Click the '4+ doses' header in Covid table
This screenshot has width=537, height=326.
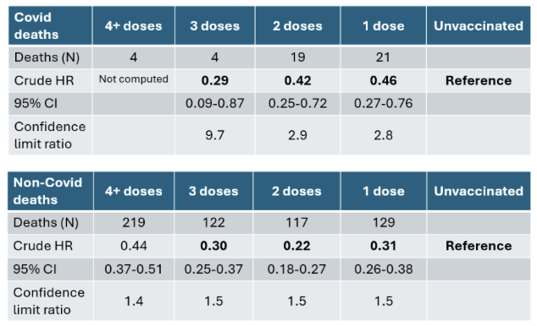tap(134, 25)
